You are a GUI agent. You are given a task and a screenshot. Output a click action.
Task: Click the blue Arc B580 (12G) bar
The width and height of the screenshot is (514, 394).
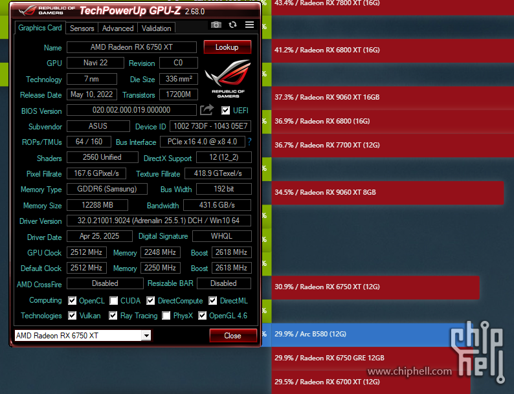click(368, 334)
